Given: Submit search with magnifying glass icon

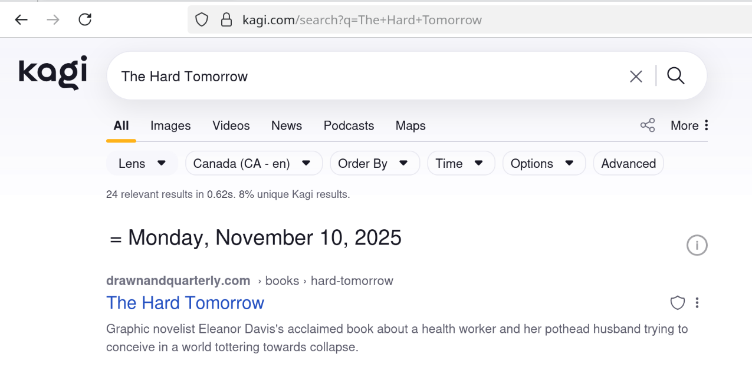Looking at the screenshot, I should (676, 76).
